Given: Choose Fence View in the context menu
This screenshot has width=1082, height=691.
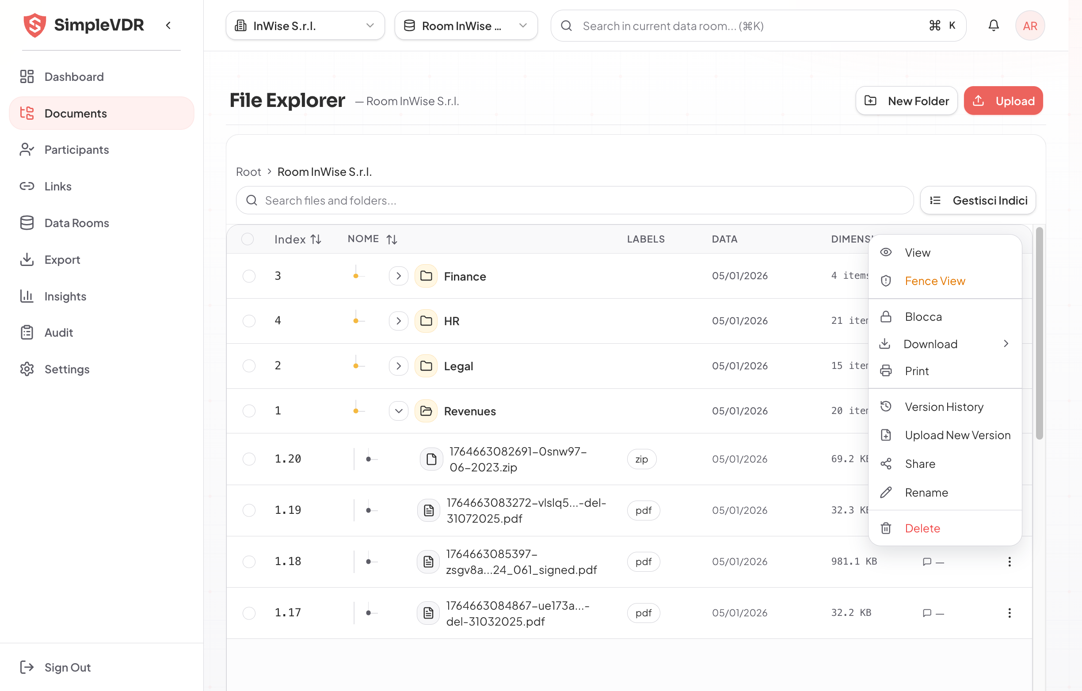Looking at the screenshot, I should pyautogui.click(x=935, y=281).
